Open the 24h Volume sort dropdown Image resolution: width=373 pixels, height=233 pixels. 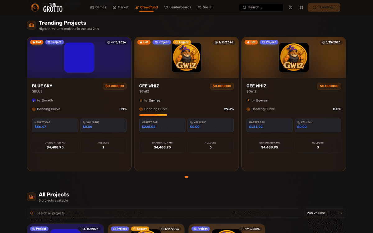(325, 213)
